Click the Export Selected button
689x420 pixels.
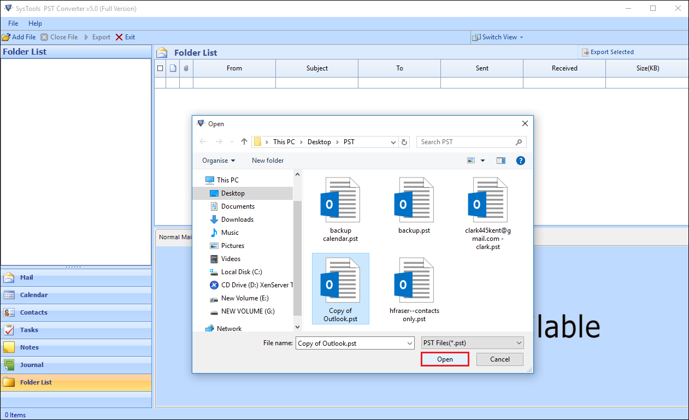click(x=608, y=52)
